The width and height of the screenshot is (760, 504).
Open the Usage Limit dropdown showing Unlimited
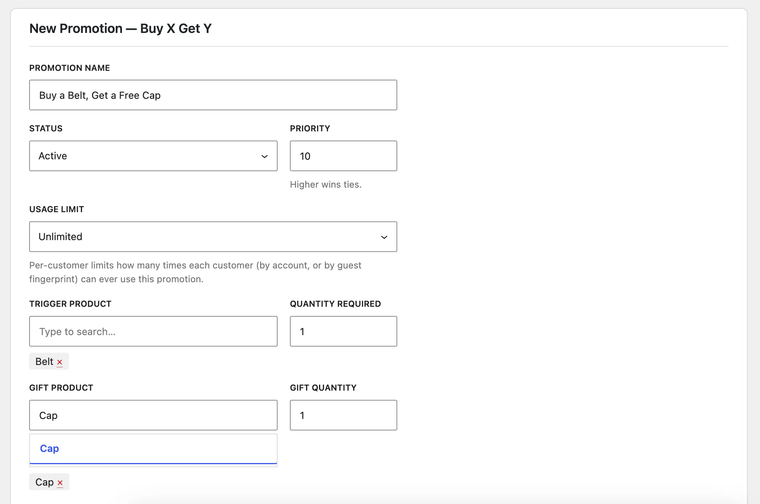(x=213, y=237)
